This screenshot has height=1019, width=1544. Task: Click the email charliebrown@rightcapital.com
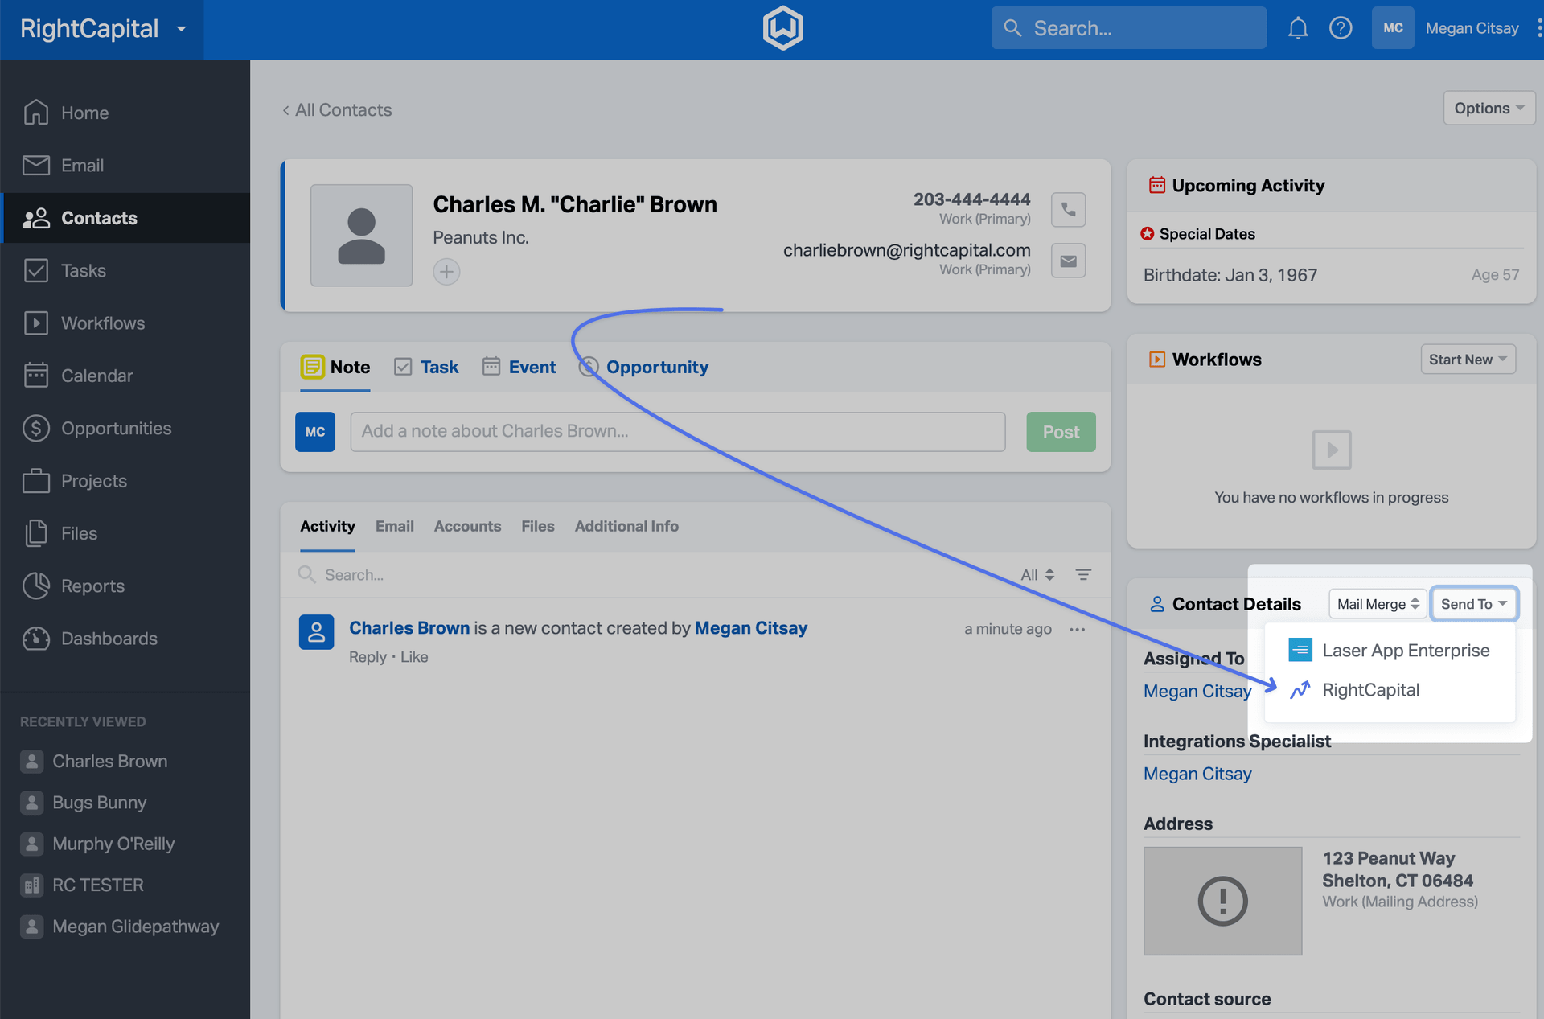[x=907, y=250]
